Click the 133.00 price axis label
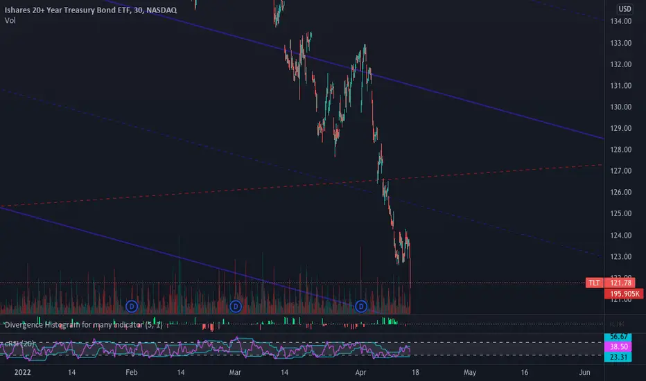The width and height of the screenshot is (646, 381). [620, 43]
